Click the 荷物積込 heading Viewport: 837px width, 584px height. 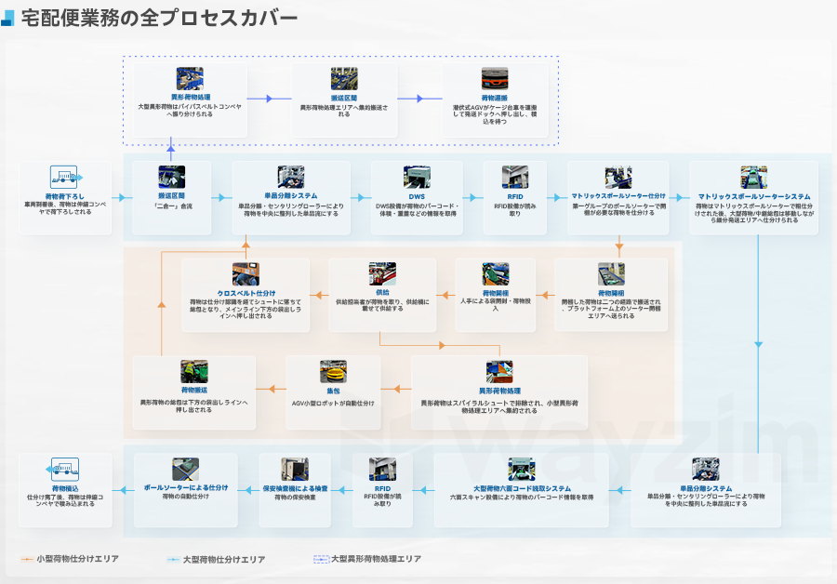65,488
